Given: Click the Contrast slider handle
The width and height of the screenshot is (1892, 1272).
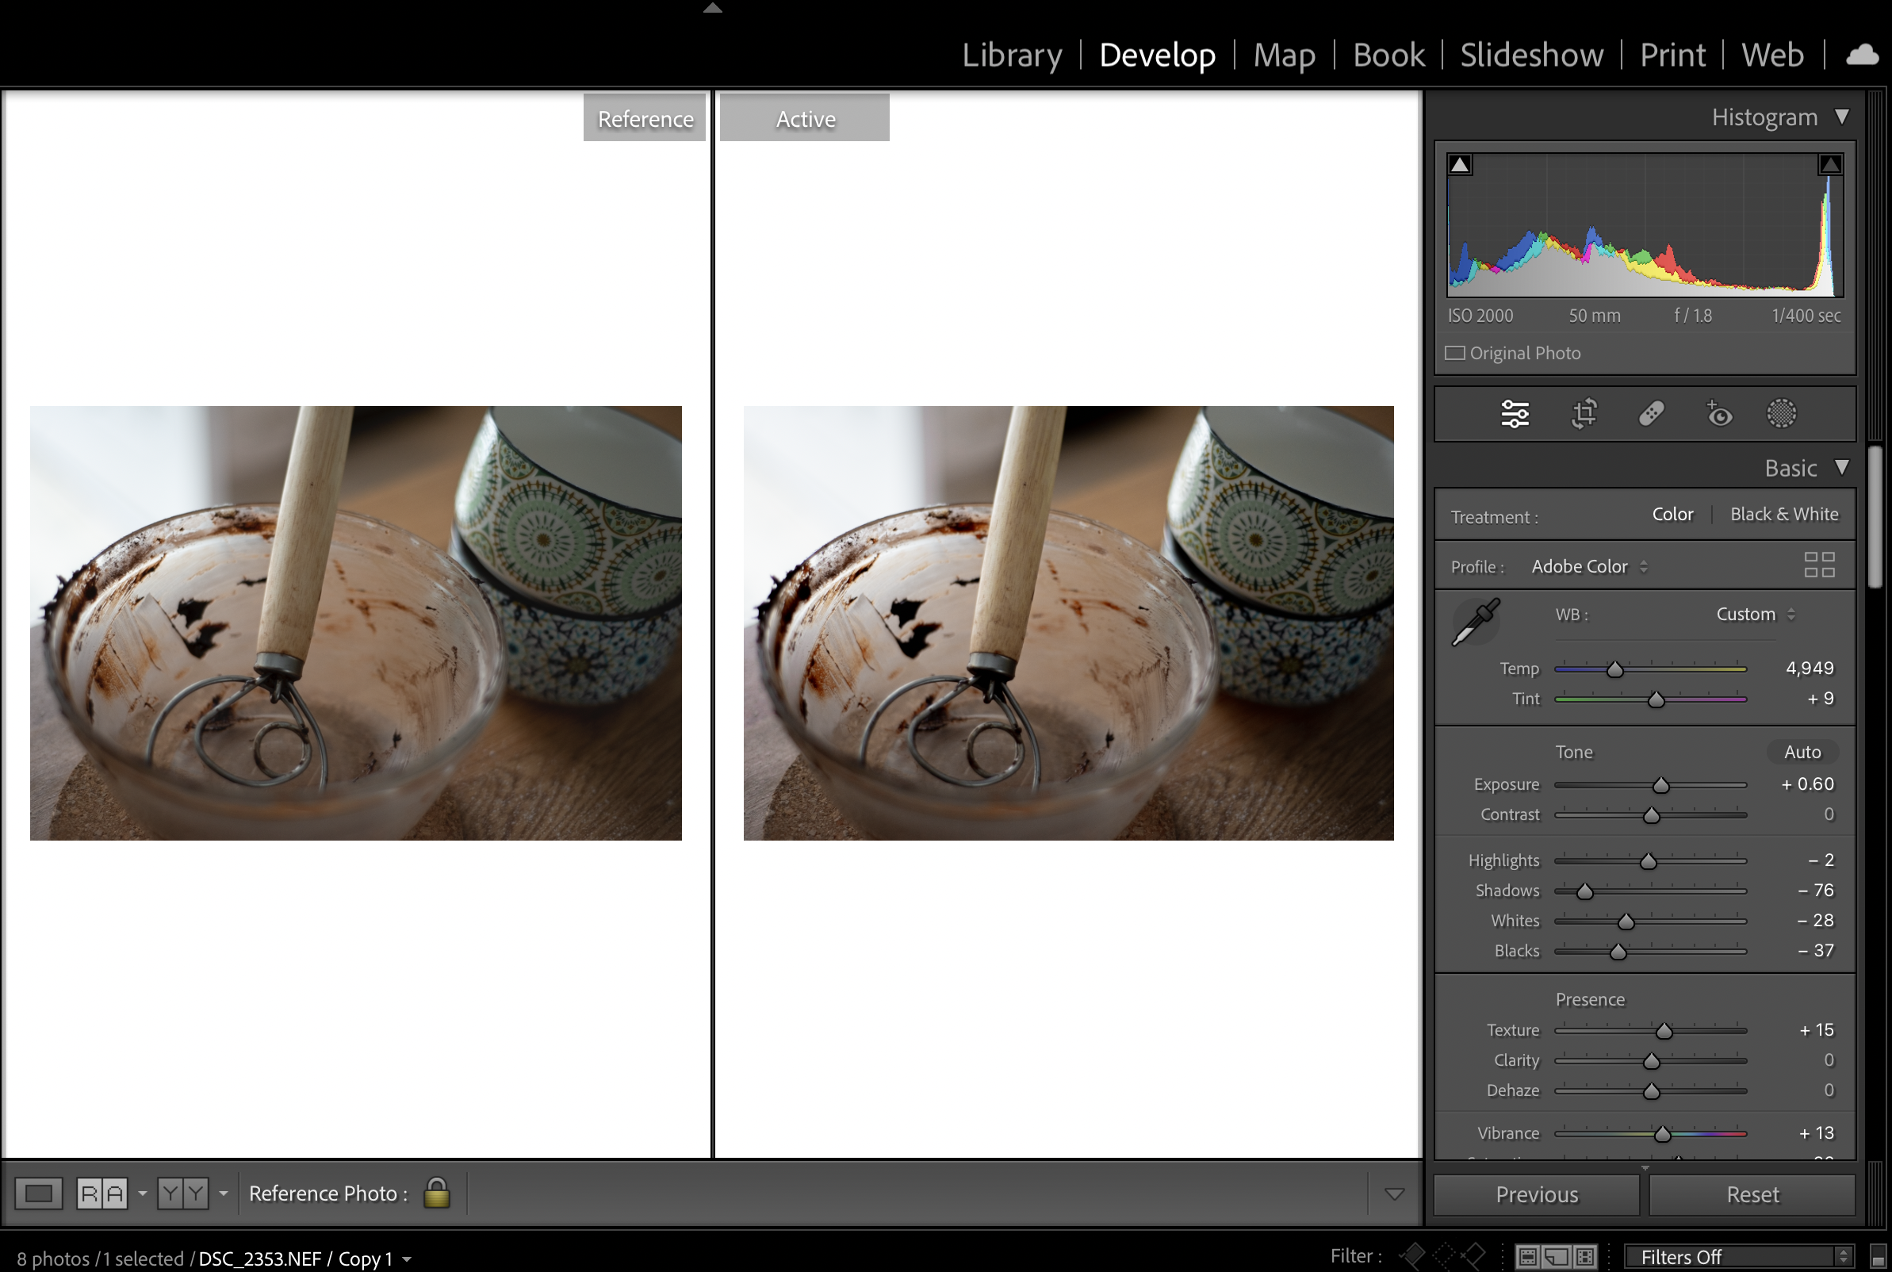Looking at the screenshot, I should 1651,815.
